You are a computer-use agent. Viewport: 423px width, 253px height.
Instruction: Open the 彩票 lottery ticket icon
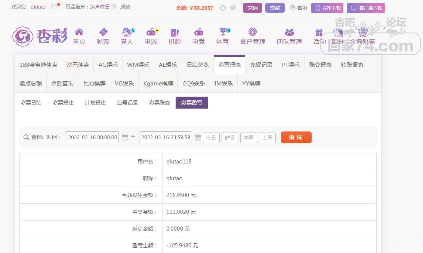click(x=103, y=32)
